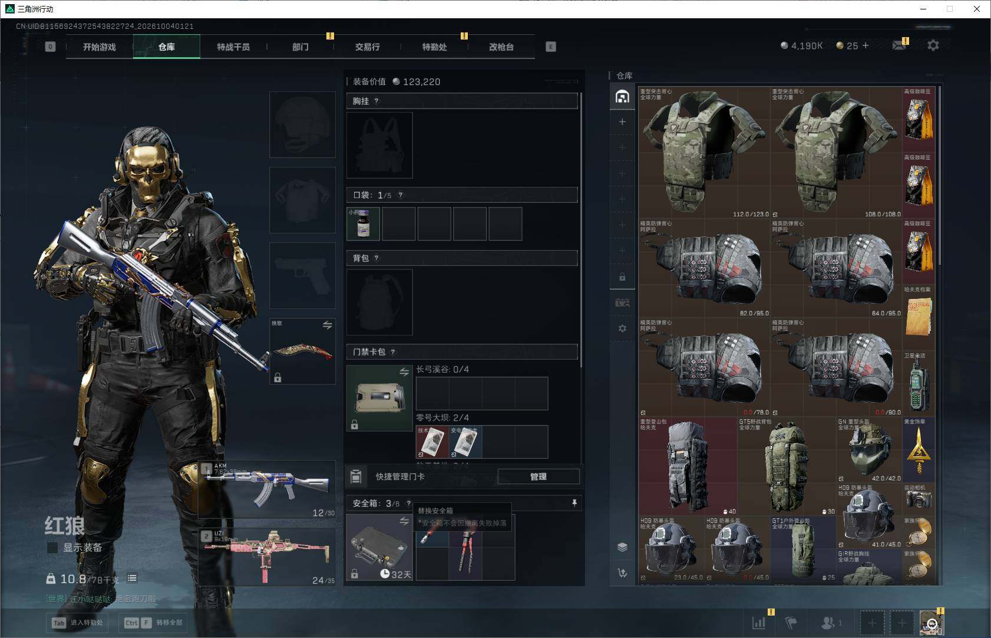Swap the safe box container
991x638 pixels.
pyautogui.click(x=404, y=521)
